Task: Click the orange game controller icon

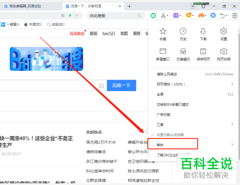Action: pyautogui.click(x=201, y=15)
